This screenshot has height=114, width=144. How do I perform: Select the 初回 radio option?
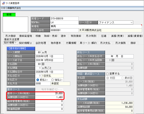(x=108, y=78)
